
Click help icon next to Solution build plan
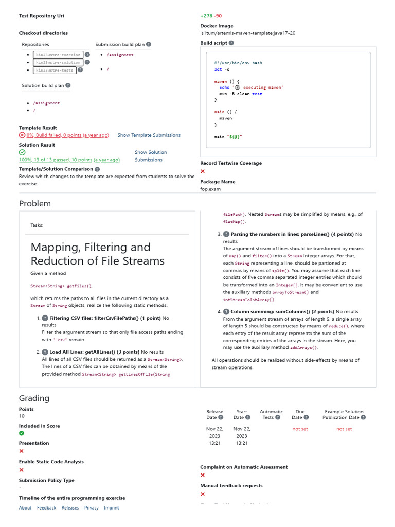pos(68,85)
